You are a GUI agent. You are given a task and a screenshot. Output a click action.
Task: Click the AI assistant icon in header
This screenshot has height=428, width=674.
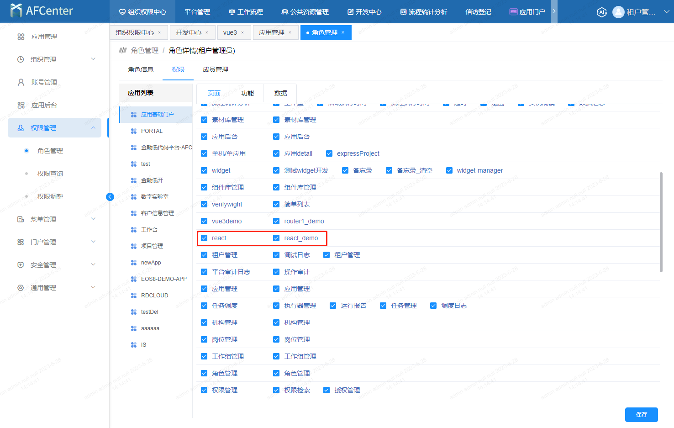pyautogui.click(x=601, y=12)
